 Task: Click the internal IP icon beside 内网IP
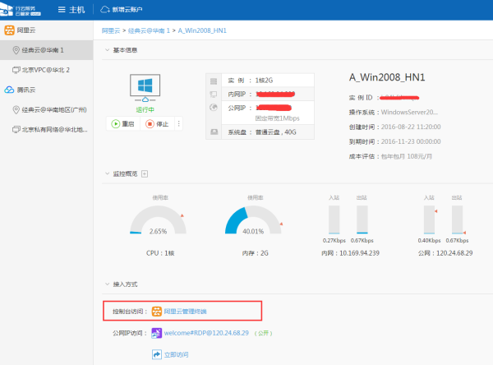[214, 94]
